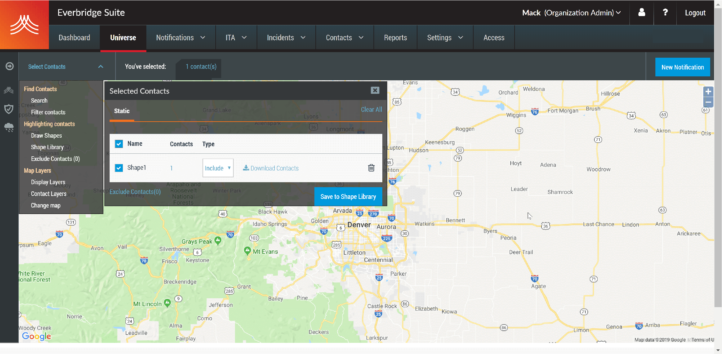Click the trash icon for Shape1
Screen dimensions: 722x354
pyautogui.click(x=371, y=168)
